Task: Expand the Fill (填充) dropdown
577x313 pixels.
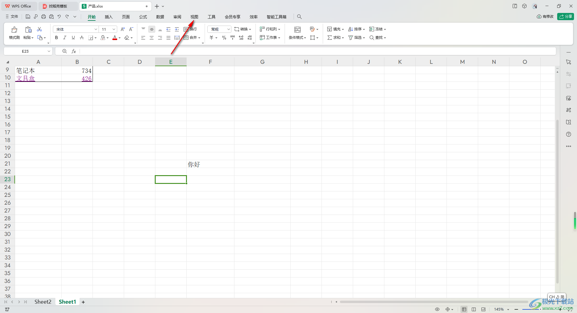Action: pyautogui.click(x=343, y=29)
